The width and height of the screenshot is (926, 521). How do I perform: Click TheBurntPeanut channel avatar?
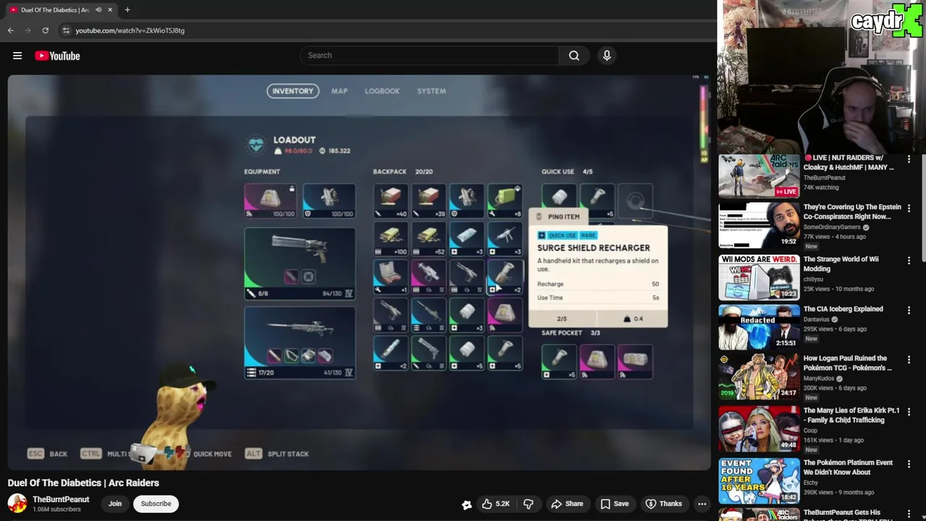coord(17,504)
